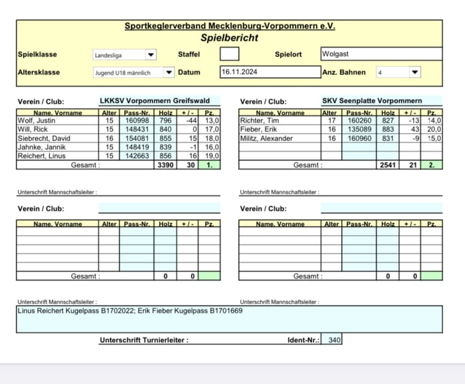Select Holz score 827 for Richter, Tim
Image resolution: width=465 pixels, height=384 pixels.
388,120
